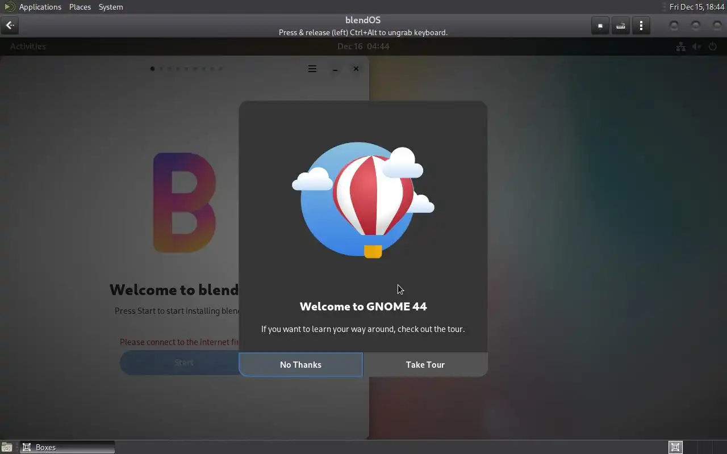The image size is (727, 454).
Task: Click the 'blendOS' window title text
Action: click(x=363, y=20)
